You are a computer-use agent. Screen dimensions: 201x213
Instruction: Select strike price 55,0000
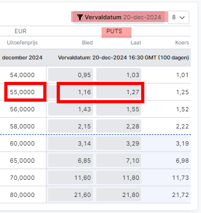tap(22, 92)
